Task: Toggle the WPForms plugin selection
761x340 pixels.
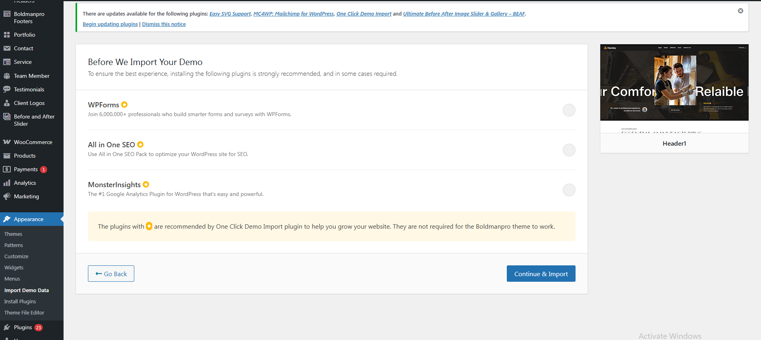Action: tap(569, 110)
